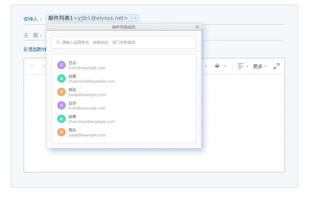The width and height of the screenshot is (309, 199).
Task: Open the dropdown beside the paint bucket
Action: 225,66
